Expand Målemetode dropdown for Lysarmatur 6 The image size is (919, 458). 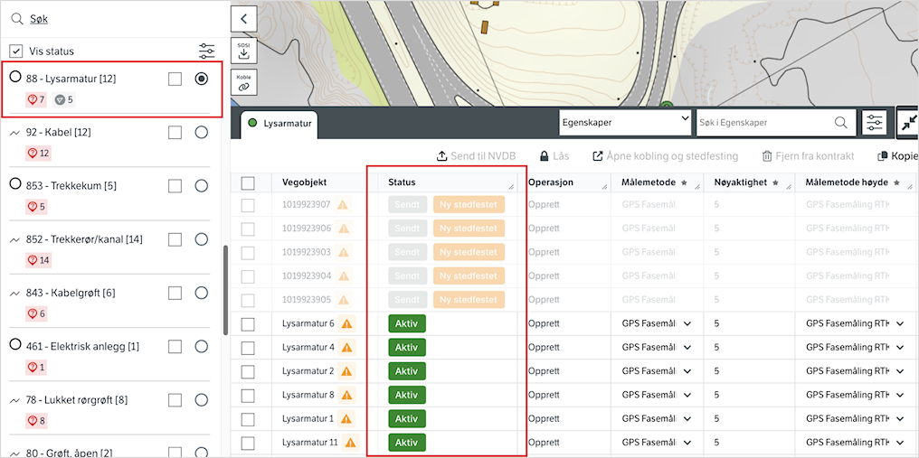click(687, 323)
